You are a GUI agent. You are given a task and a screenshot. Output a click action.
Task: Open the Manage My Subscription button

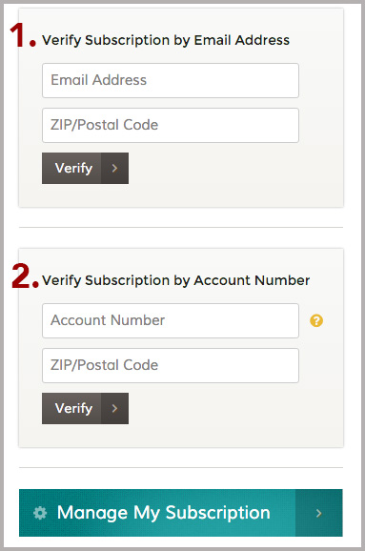click(x=180, y=513)
